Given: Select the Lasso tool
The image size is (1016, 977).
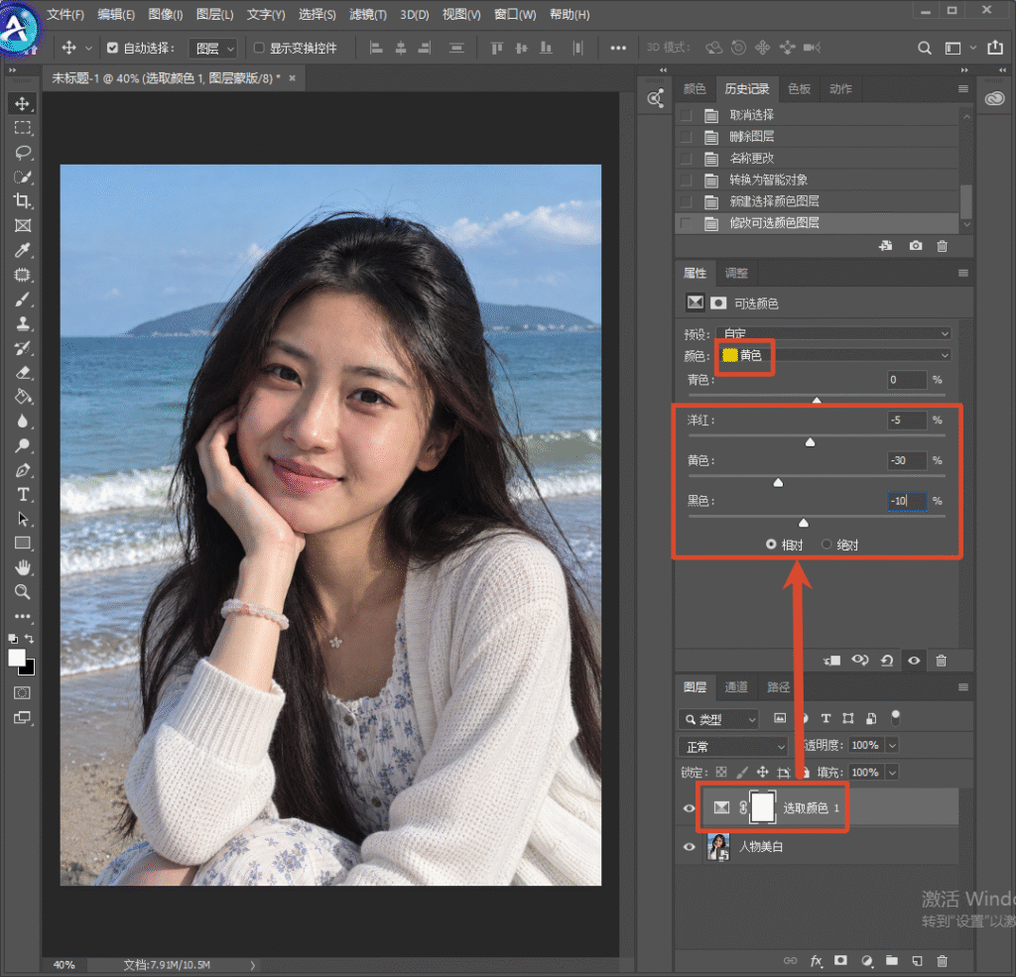Looking at the screenshot, I should pyautogui.click(x=23, y=152).
